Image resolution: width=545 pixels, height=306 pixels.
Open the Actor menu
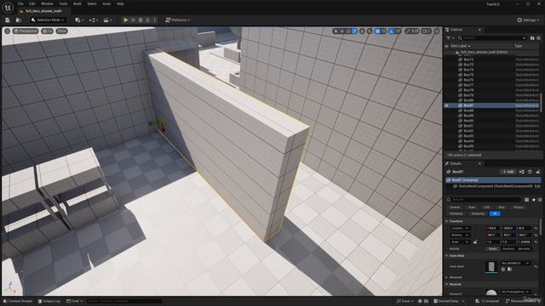coord(106,3)
